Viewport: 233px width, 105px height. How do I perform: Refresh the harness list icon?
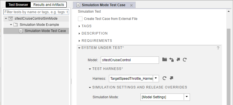164,78
